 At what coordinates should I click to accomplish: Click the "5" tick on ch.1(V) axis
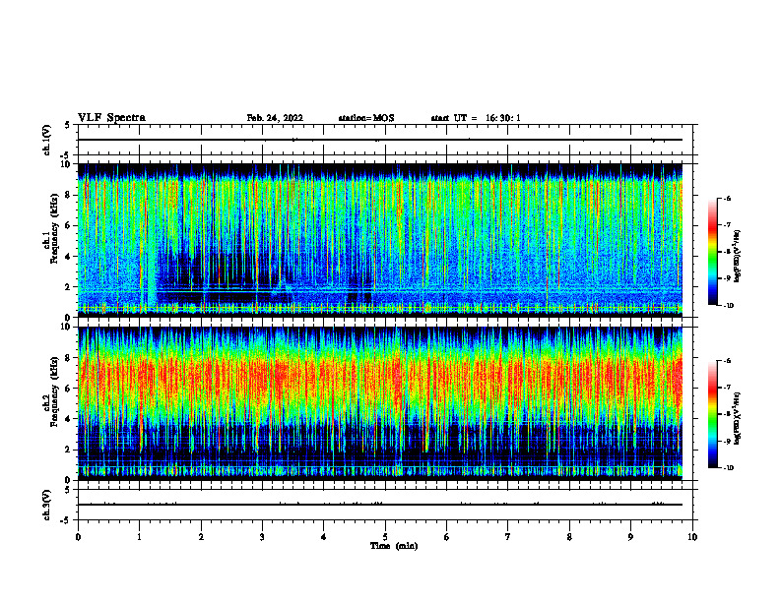[x=68, y=125]
